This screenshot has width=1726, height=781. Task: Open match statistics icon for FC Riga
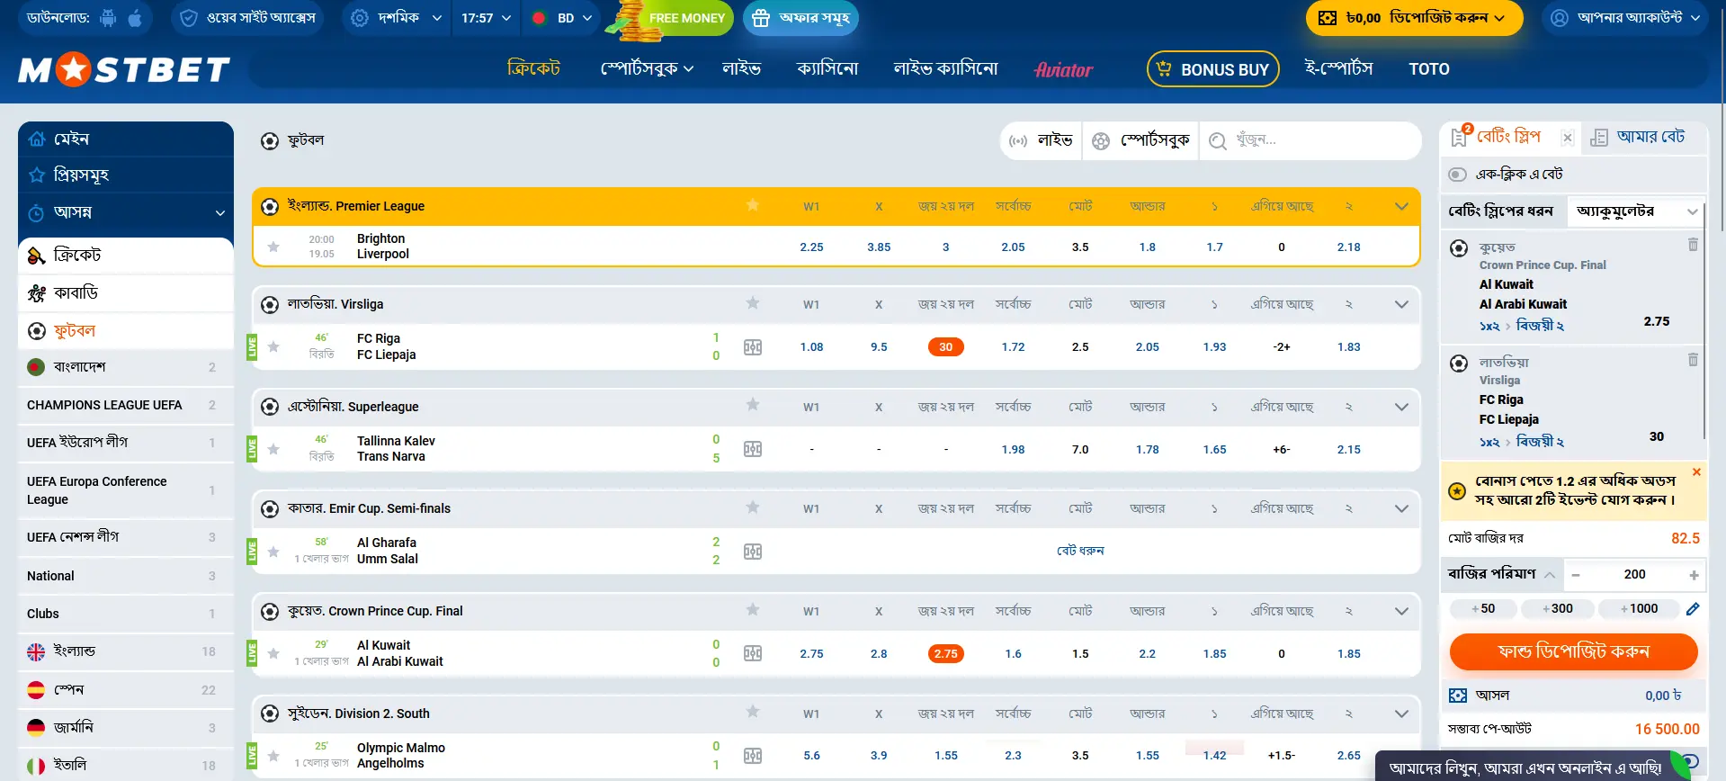coord(753,347)
